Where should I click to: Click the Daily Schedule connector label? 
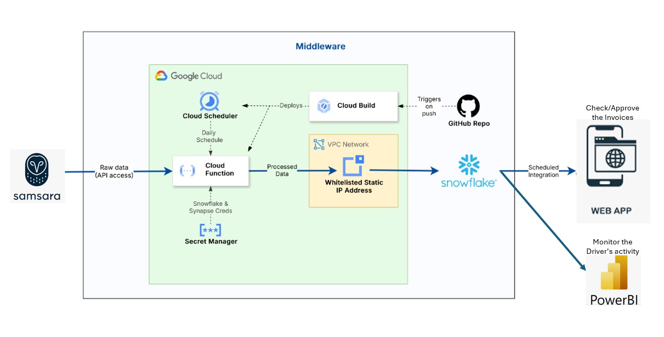(209, 136)
